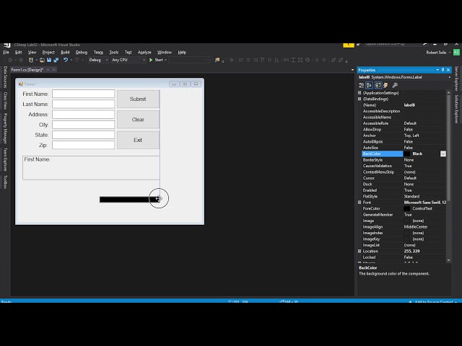The height and width of the screenshot is (346, 462).
Task: Click the Address text box
Action: (x=84, y=115)
